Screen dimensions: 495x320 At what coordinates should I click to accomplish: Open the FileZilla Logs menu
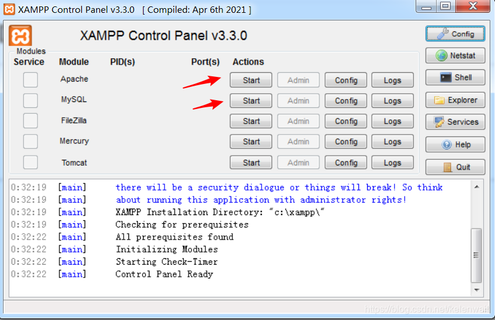point(392,121)
